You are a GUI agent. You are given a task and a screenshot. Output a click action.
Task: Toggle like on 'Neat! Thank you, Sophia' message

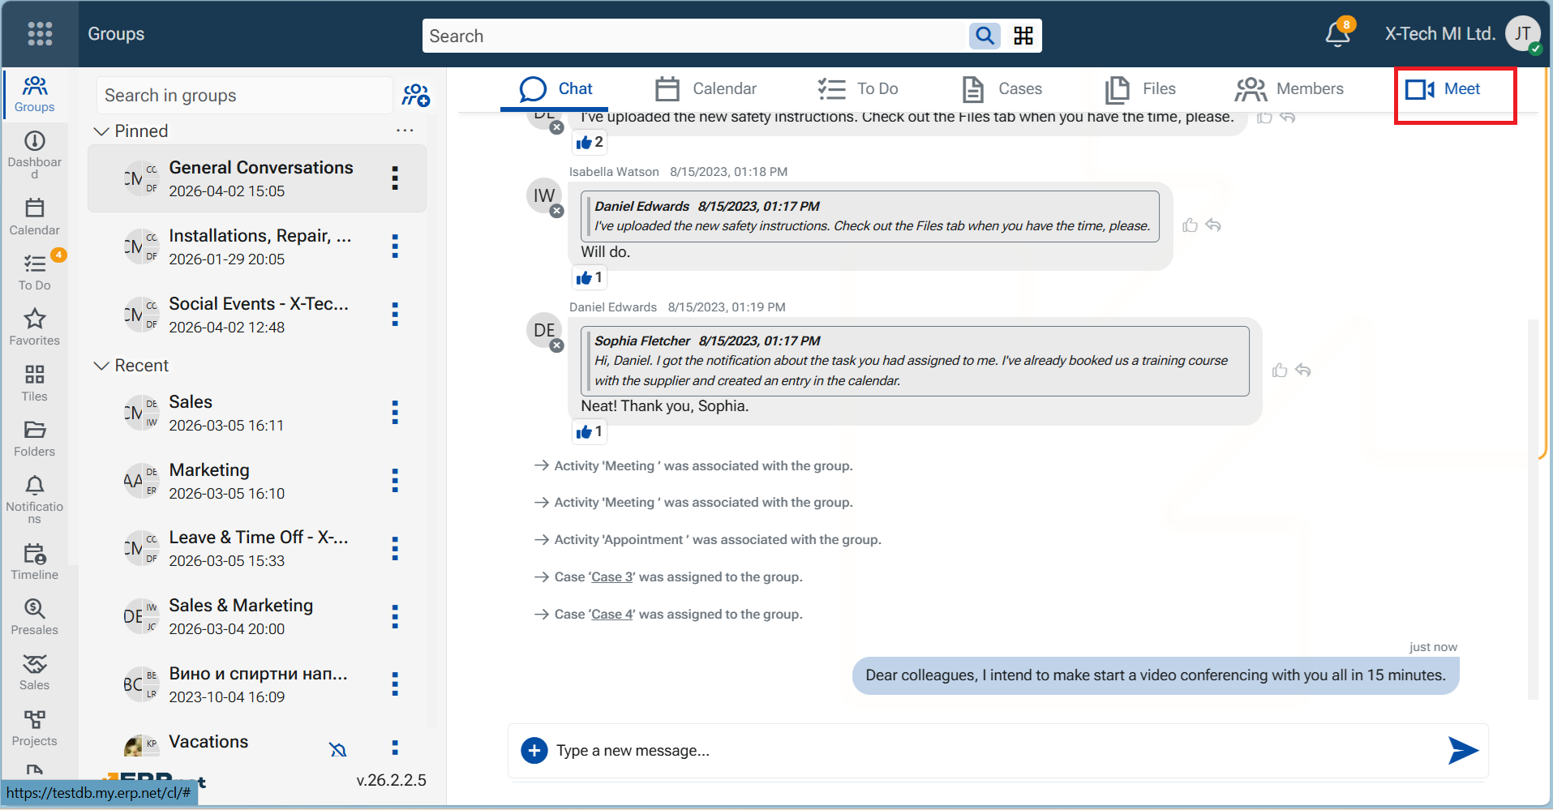click(1280, 371)
